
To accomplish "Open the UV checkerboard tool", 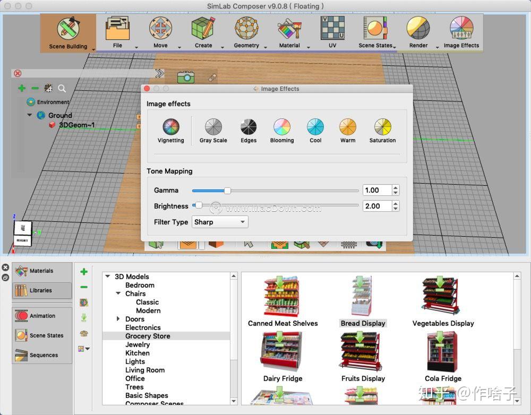I will [332, 28].
